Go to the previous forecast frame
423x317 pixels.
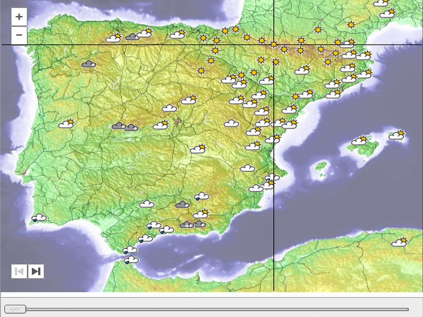pos(19,271)
